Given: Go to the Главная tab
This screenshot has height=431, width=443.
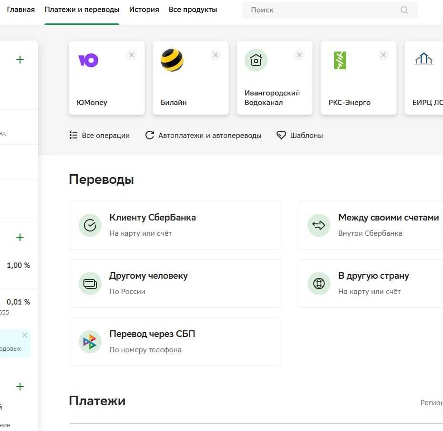Looking at the screenshot, I should pos(21,10).
